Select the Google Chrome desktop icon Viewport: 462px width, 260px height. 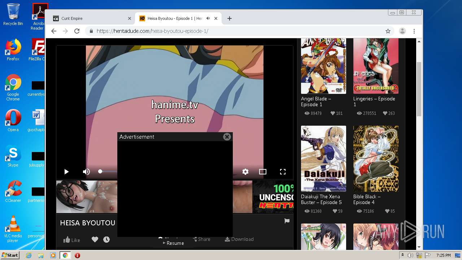click(13, 88)
